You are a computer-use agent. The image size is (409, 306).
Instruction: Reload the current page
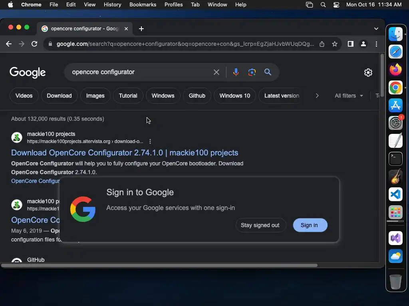34,44
